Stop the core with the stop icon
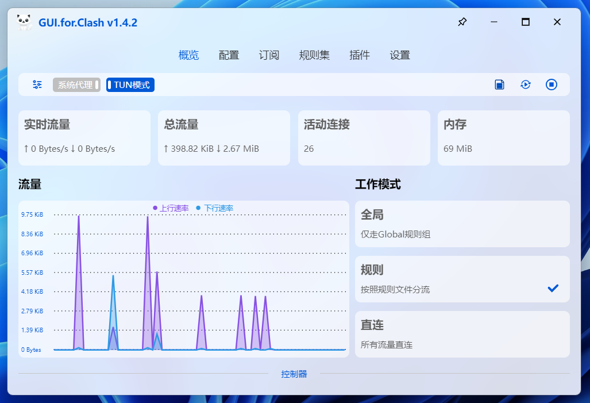 [552, 85]
